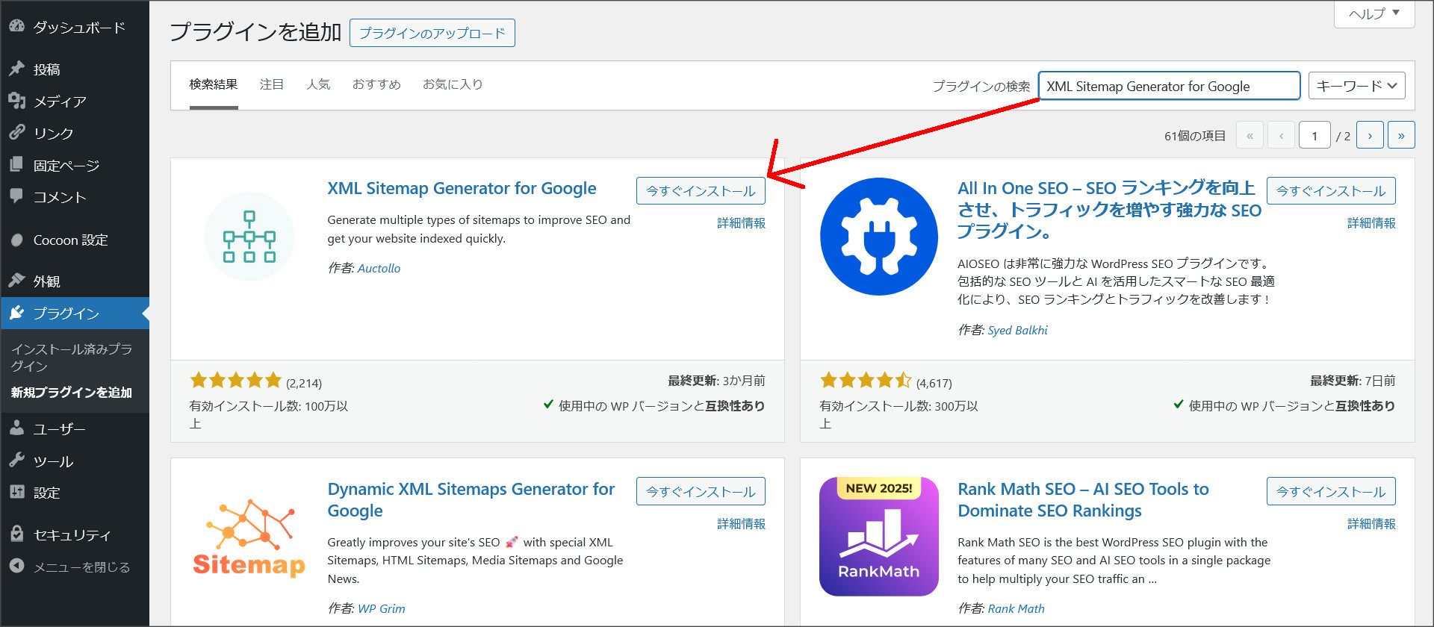Click the settings sliders icon beside 設定
Viewport: 1434px width, 627px height.
tap(16, 493)
